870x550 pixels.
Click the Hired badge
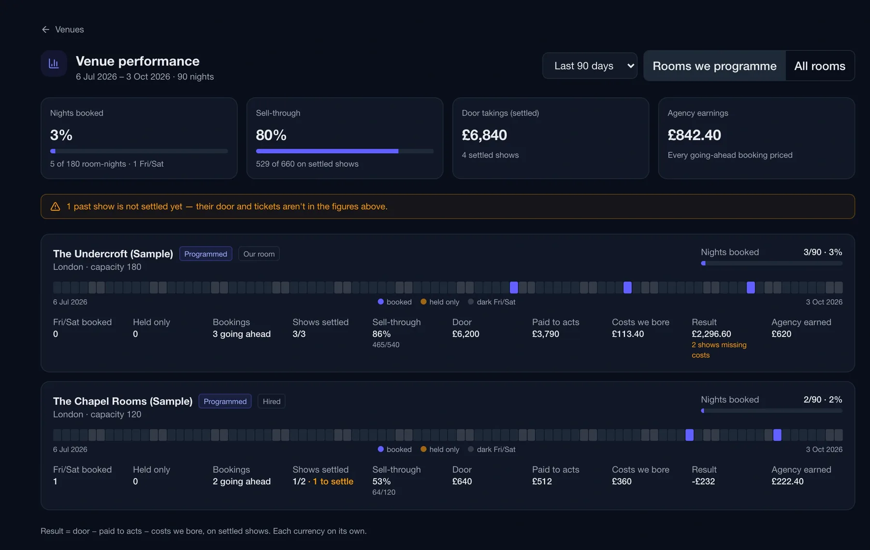(x=272, y=401)
